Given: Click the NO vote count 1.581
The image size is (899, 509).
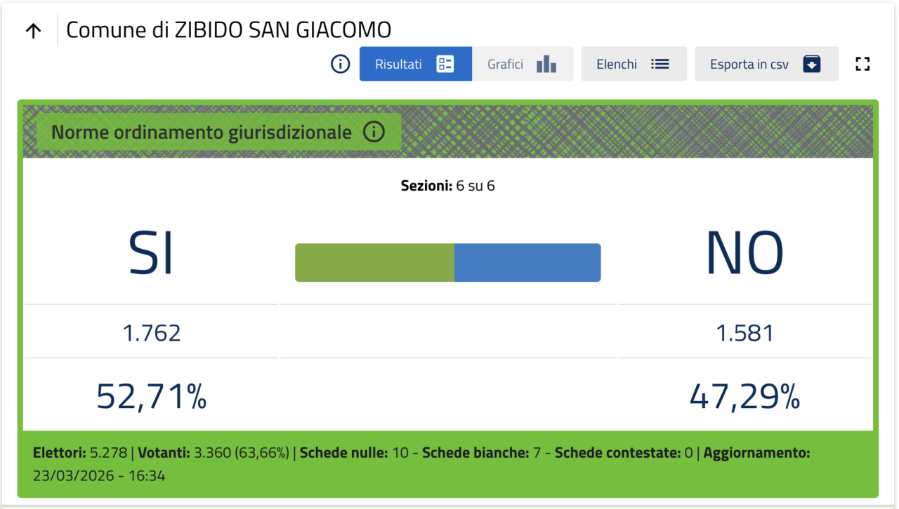Looking at the screenshot, I should [x=744, y=333].
